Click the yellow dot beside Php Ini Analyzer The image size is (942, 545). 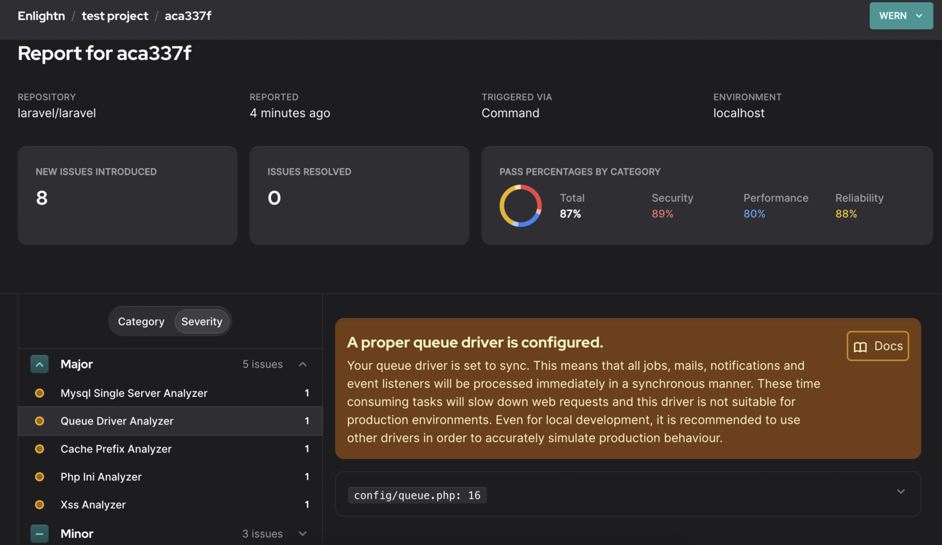pyautogui.click(x=40, y=476)
